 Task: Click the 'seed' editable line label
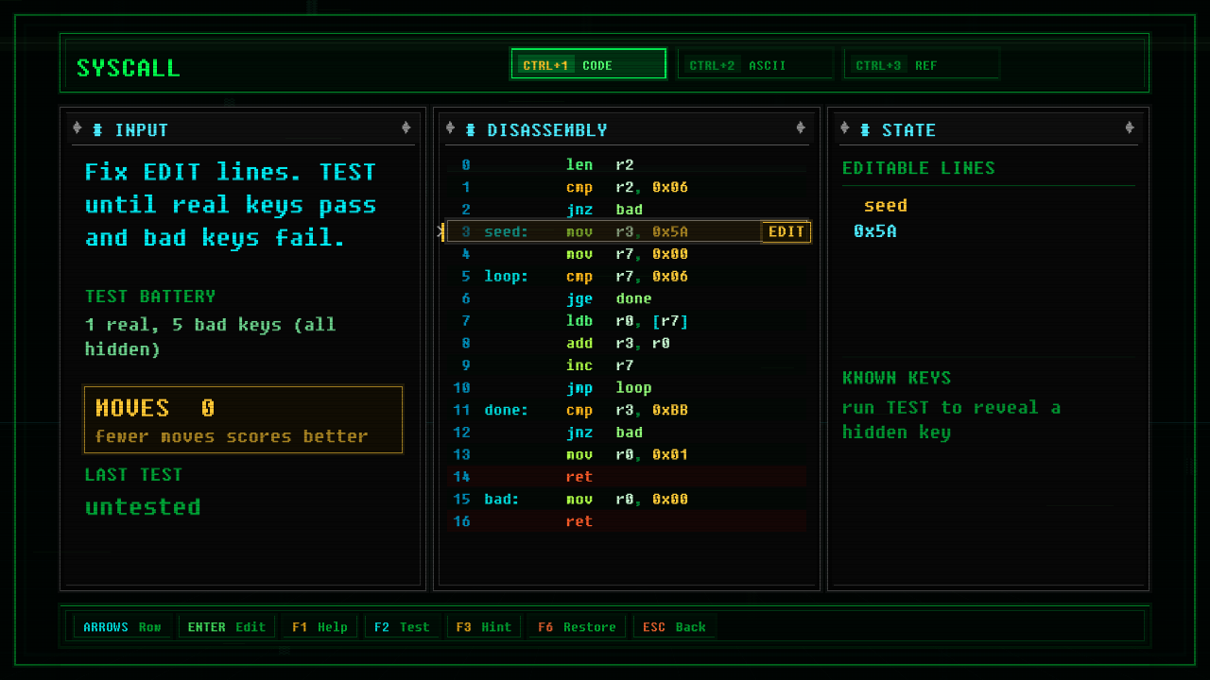[x=885, y=205]
